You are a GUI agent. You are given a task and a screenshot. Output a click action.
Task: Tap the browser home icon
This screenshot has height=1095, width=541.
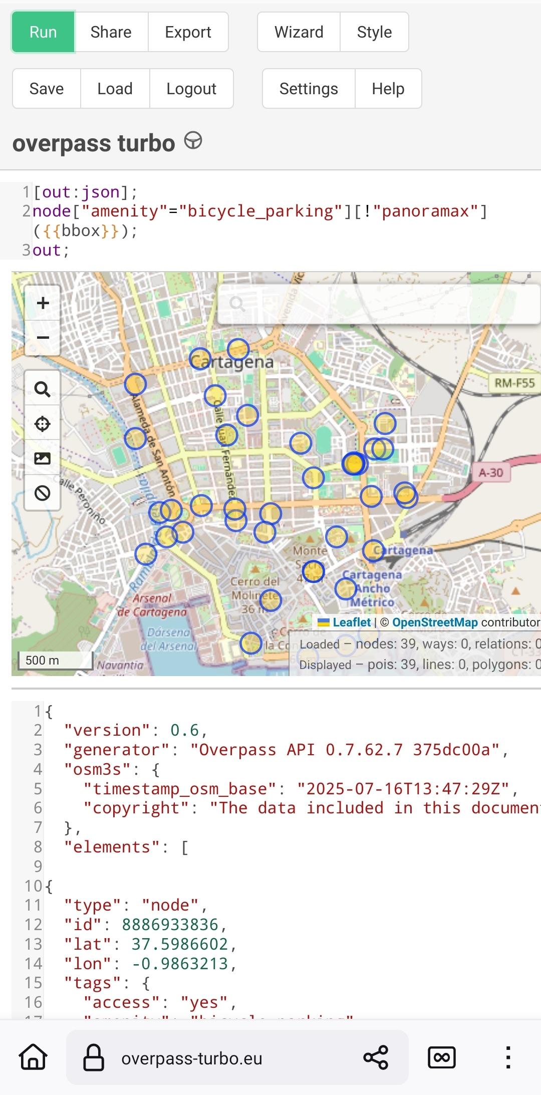pyautogui.click(x=33, y=1058)
